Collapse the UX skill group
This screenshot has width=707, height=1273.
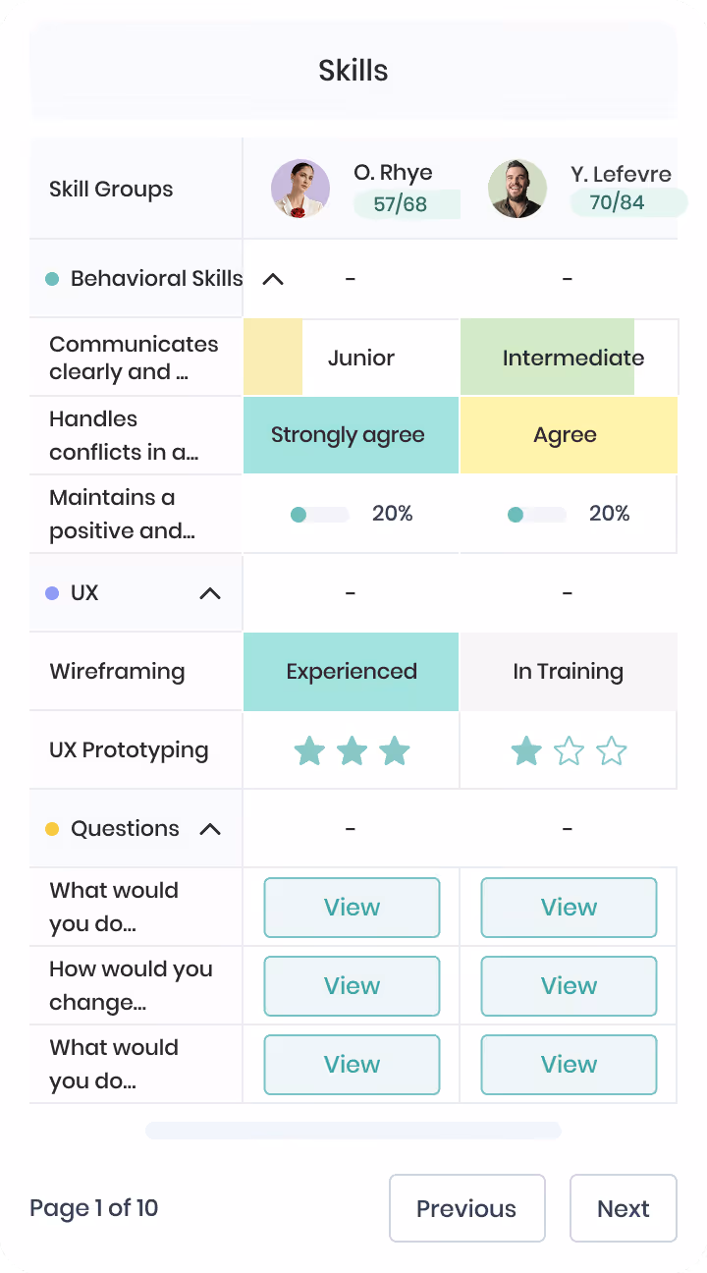[210, 593]
